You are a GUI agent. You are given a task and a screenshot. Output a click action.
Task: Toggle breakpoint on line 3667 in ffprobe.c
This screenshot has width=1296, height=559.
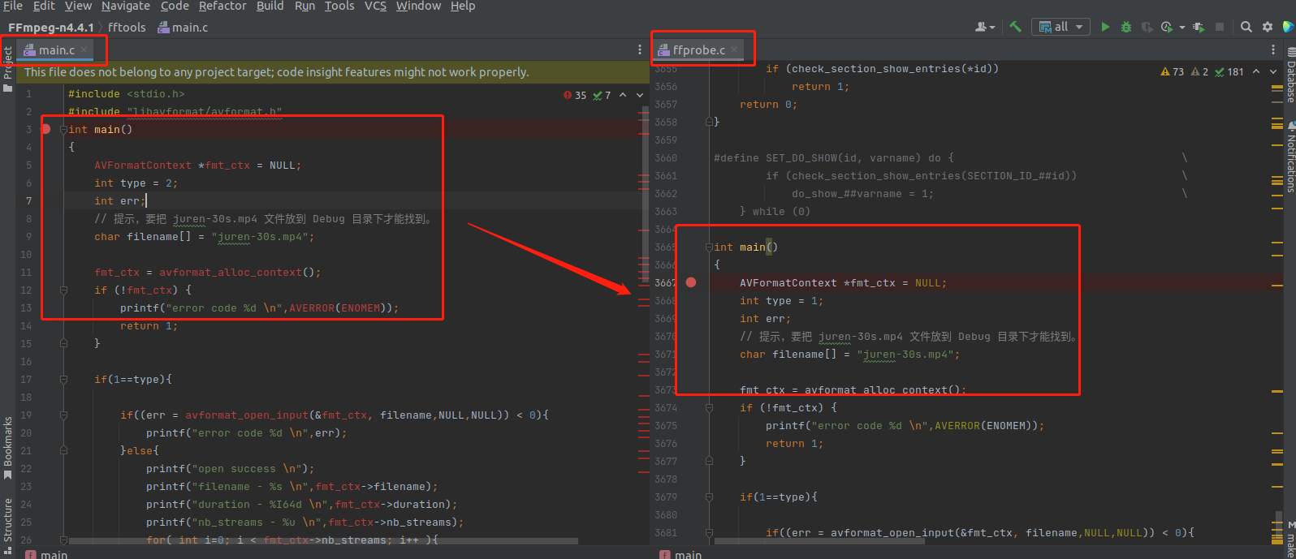click(x=690, y=282)
